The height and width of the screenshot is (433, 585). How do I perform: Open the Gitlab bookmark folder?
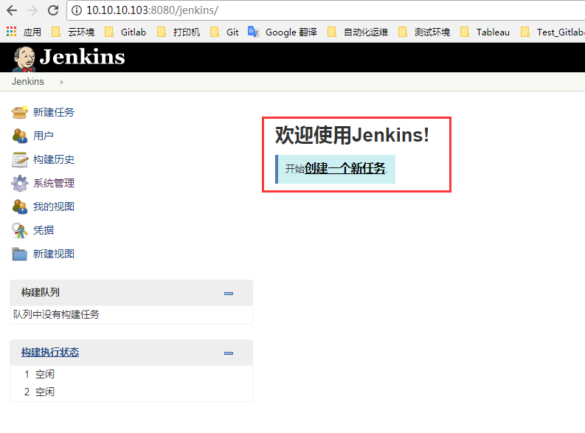pyautogui.click(x=125, y=32)
